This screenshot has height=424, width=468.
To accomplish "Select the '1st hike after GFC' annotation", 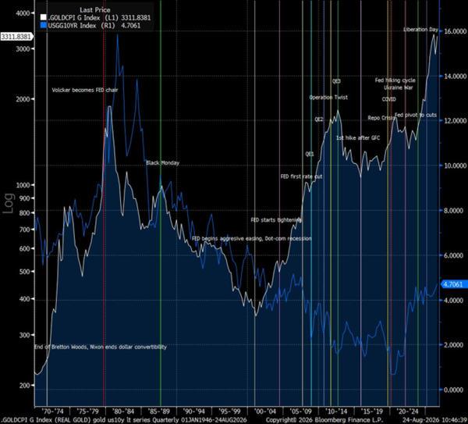I will (358, 137).
